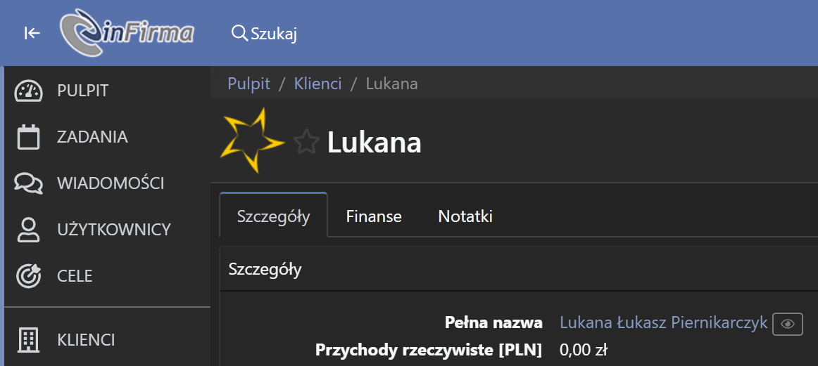Switch to the Notatki tab
The height and width of the screenshot is (366, 818).
pyautogui.click(x=465, y=216)
